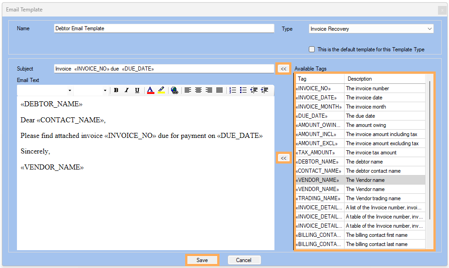Pick the red font color

pyautogui.click(x=151, y=90)
